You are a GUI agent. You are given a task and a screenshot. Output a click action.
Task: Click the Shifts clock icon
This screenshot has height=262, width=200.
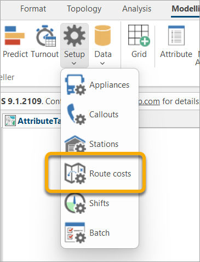75,203
